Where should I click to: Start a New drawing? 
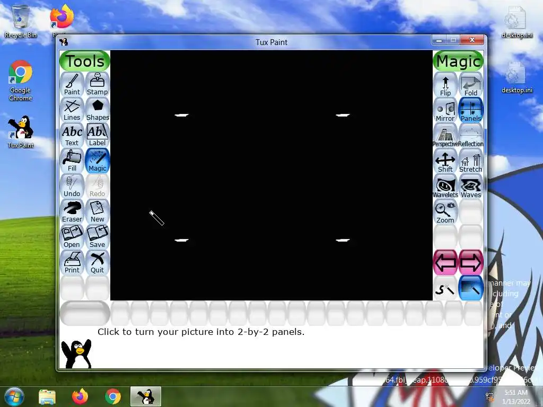(x=98, y=211)
